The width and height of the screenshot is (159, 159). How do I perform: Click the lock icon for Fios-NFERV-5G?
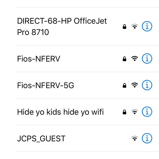(124, 85)
